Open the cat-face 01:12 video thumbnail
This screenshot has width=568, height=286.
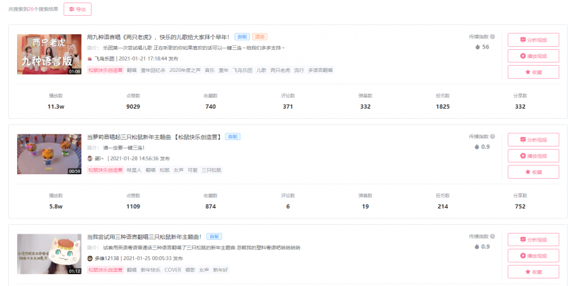[49, 254]
